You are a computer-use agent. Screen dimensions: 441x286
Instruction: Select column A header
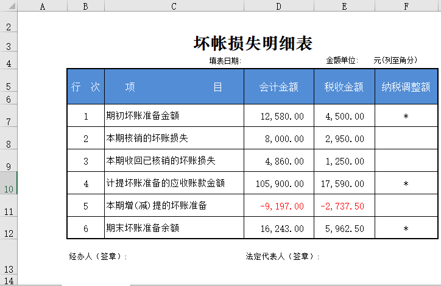pyautogui.click(x=43, y=6)
